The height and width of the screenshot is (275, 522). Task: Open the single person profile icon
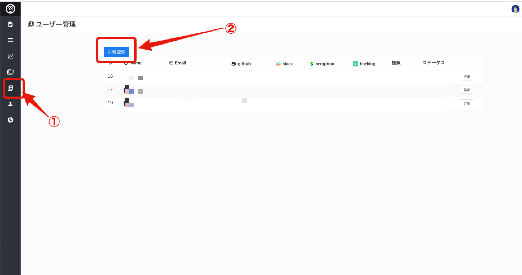click(x=10, y=104)
